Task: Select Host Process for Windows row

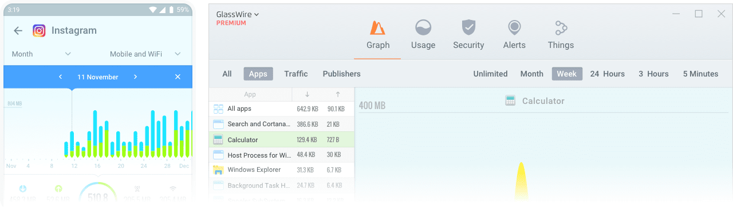Action: click(x=282, y=155)
